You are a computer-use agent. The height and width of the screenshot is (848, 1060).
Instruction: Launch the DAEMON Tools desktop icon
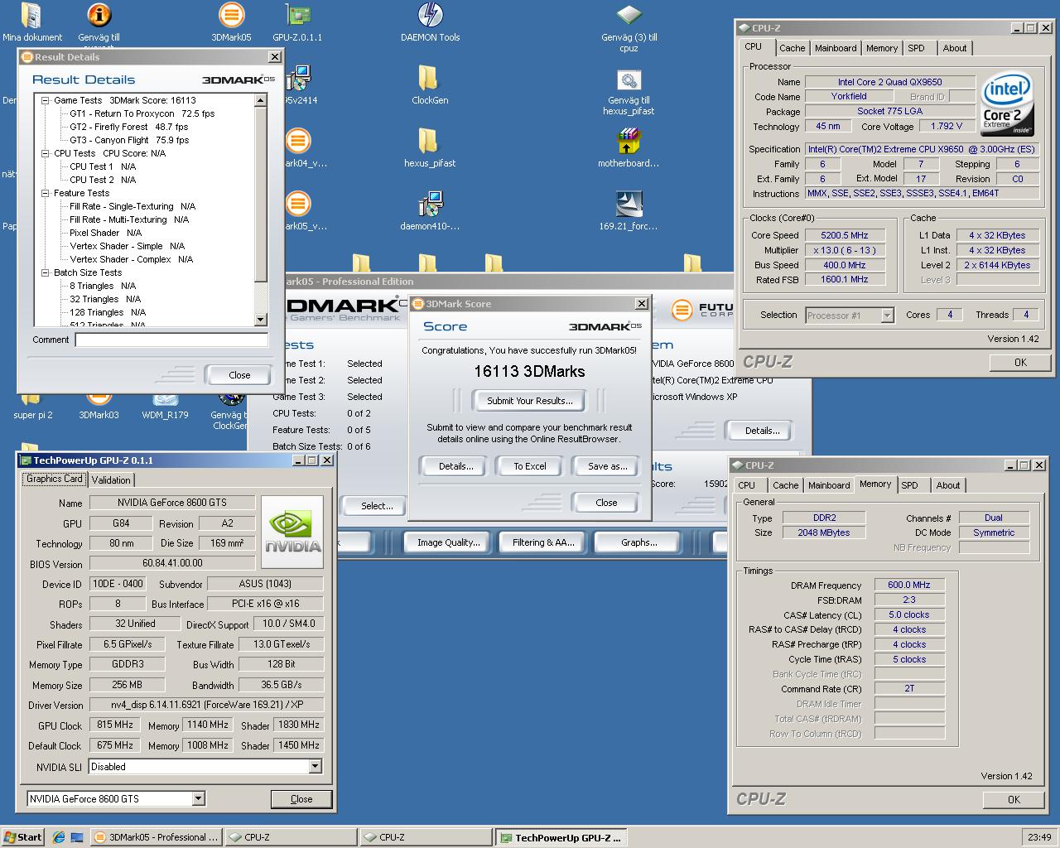point(430,16)
